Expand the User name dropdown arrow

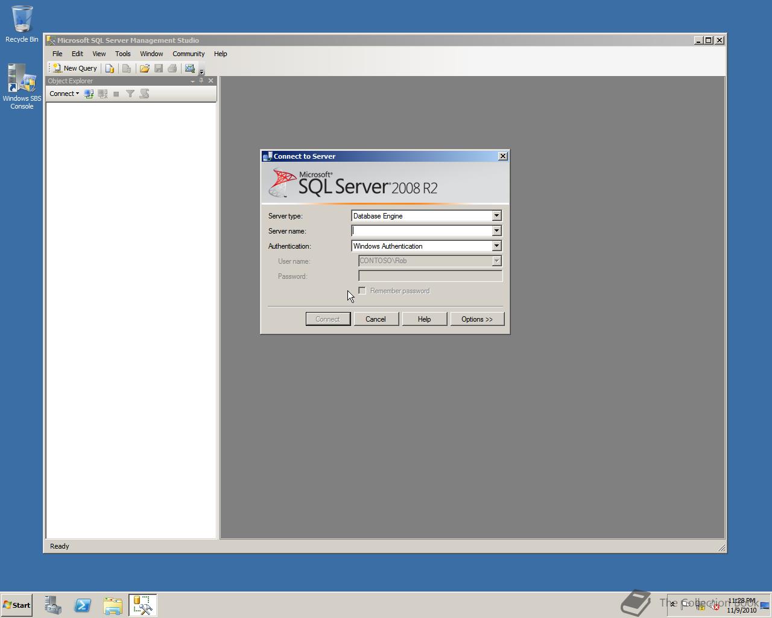coord(496,261)
